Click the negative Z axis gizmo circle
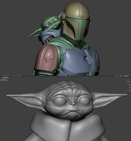This screenshot has height=141, width=131. point(128,83)
